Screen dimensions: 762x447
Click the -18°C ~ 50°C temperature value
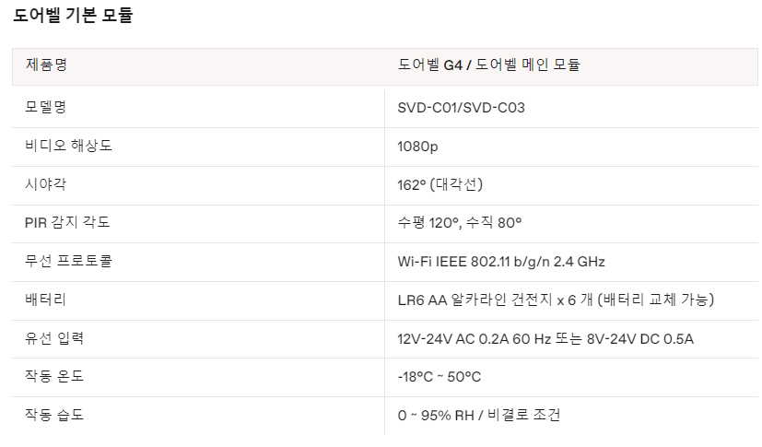point(440,376)
